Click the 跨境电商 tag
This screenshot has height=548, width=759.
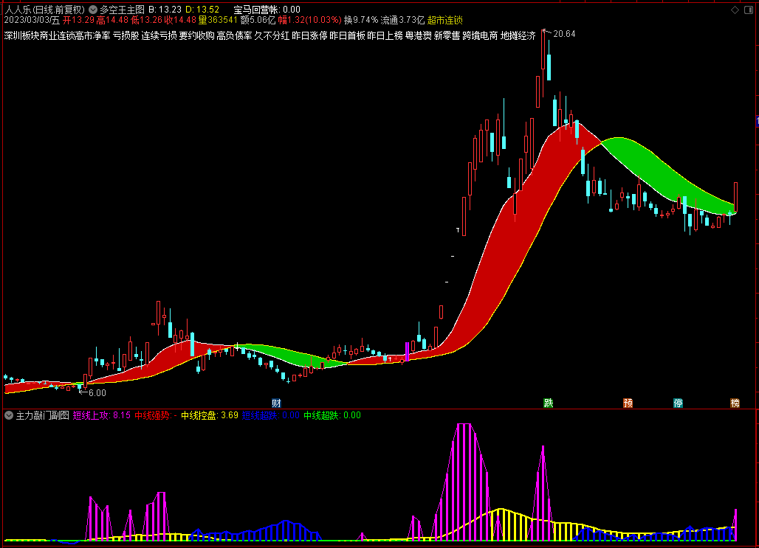(480, 36)
